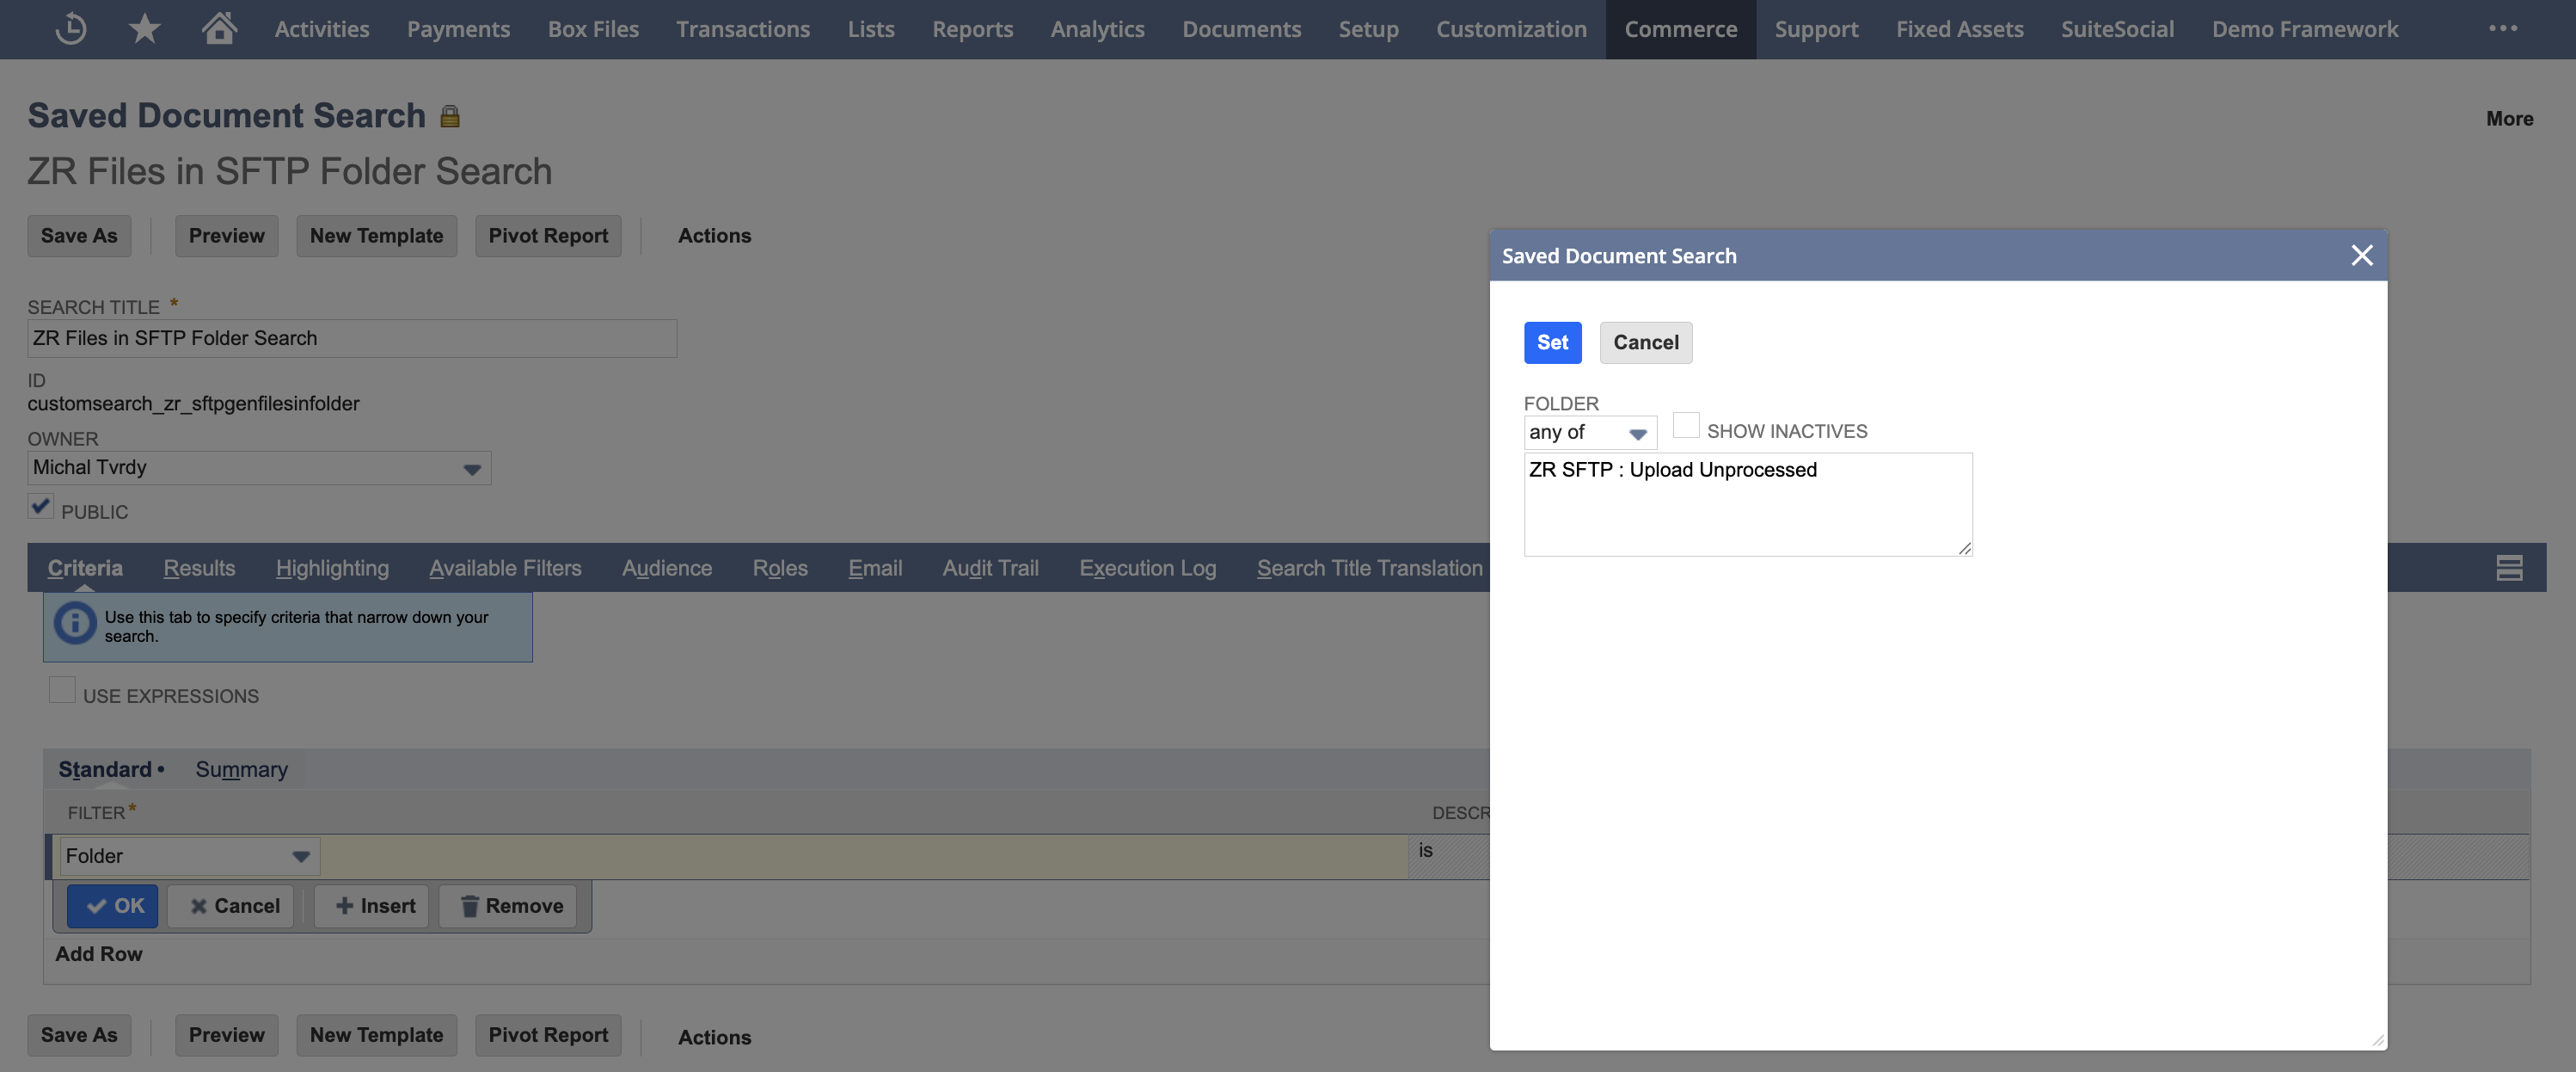
Task: Open the Setup menu
Action: [1369, 29]
